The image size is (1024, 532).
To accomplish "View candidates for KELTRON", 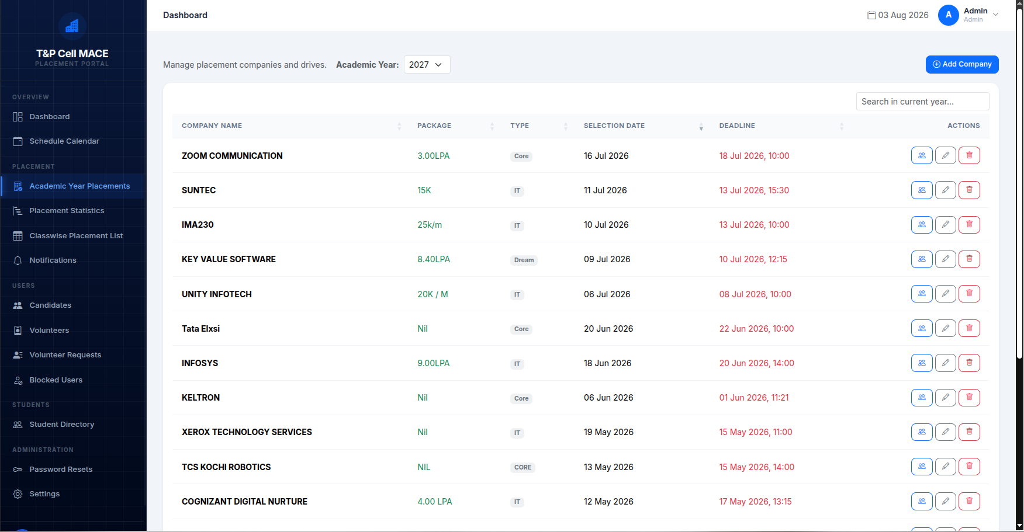I will click(922, 397).
